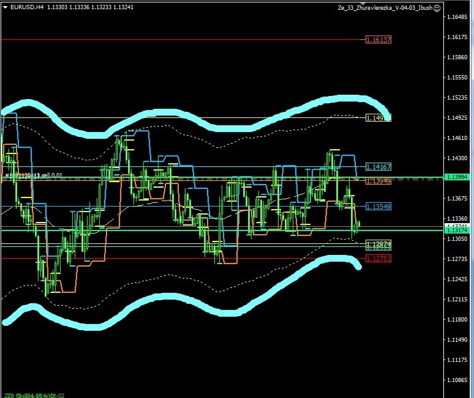Click the small arrow beside EURUSD,H4 title
Viewport: 474px width, 398px height.
[x=6, y=7]
